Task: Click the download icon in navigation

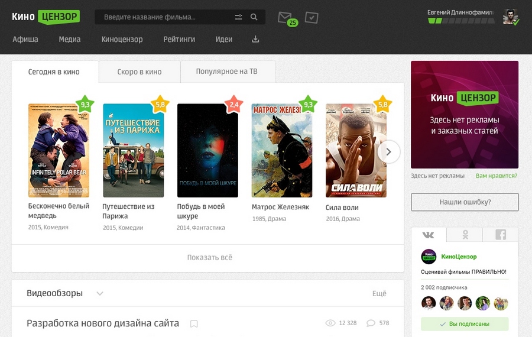Action: (255, 40)
